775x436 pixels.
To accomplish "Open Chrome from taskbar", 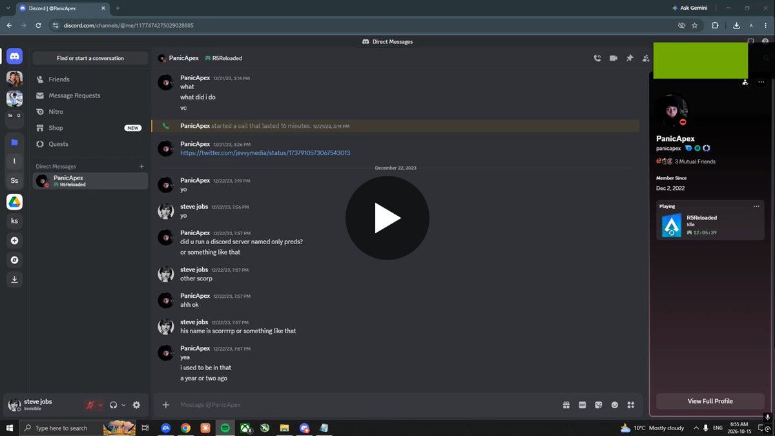I will pos(185,428).
